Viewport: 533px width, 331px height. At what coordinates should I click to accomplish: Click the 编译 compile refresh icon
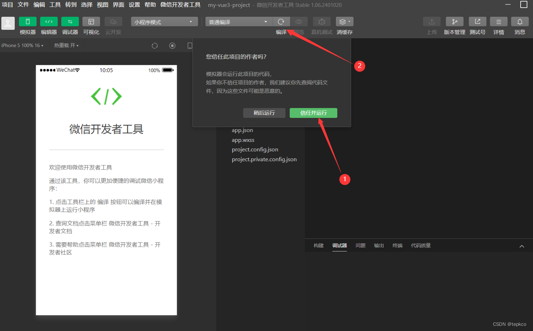(x=281, y=22)
